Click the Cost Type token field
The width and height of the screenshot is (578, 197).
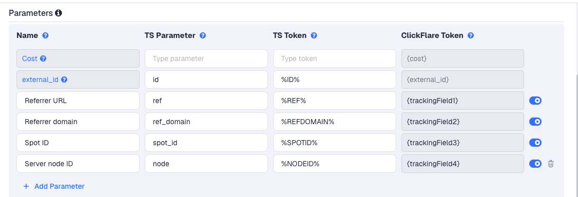(335, 58)
